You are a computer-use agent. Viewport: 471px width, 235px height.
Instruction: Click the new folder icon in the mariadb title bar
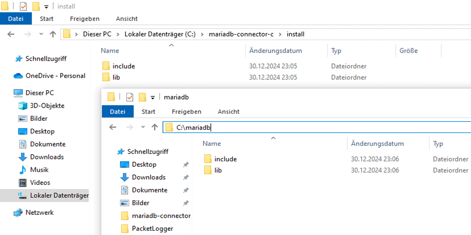click(x=142, y=97)
